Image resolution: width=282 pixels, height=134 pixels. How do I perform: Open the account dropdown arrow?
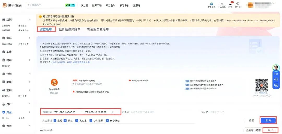tap(274, 4)
